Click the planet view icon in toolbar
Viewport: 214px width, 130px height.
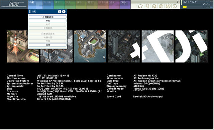point(140,6)
